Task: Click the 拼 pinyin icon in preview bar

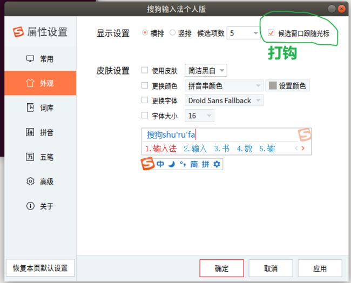Action: point(205,164)
